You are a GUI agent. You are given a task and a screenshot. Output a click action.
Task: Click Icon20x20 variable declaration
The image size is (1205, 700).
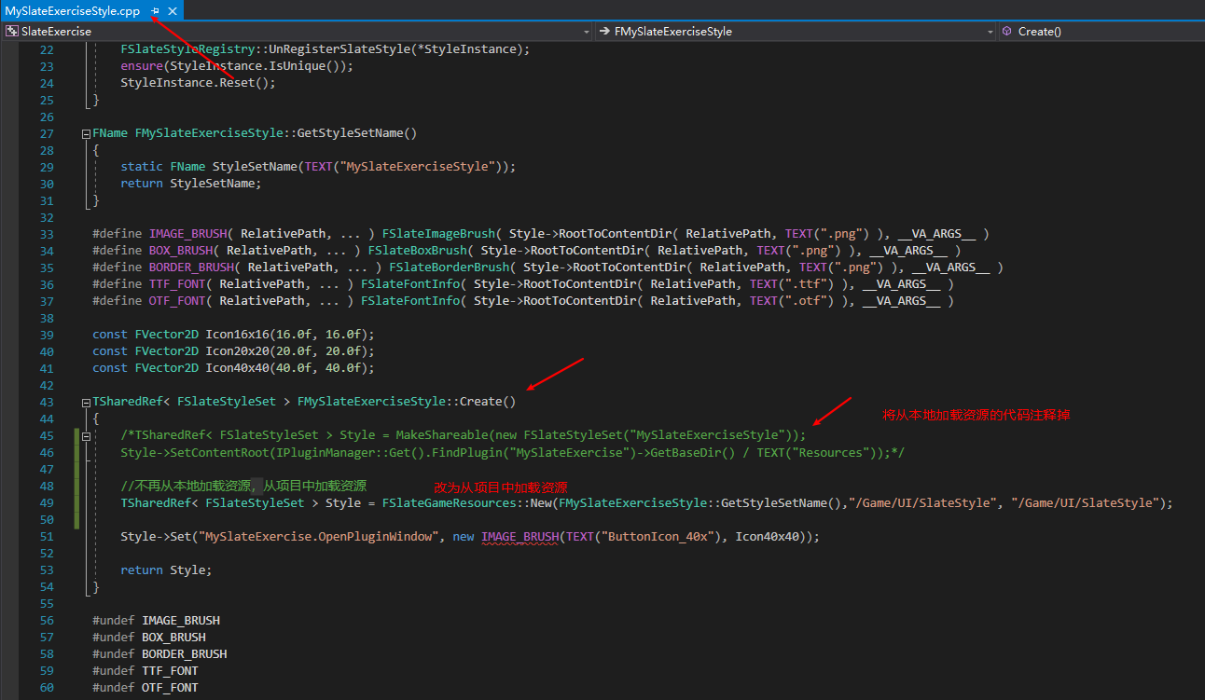237,351
